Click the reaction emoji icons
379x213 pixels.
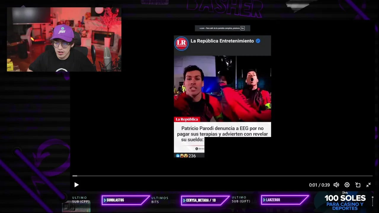pyautogui.click(x=182, y=156)
